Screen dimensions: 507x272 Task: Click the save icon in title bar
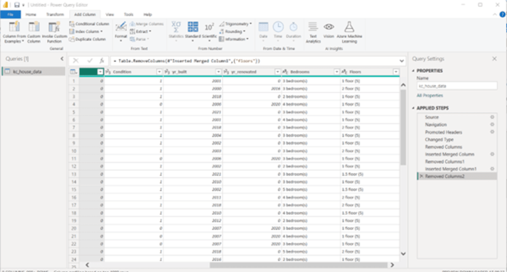[16, 5]
